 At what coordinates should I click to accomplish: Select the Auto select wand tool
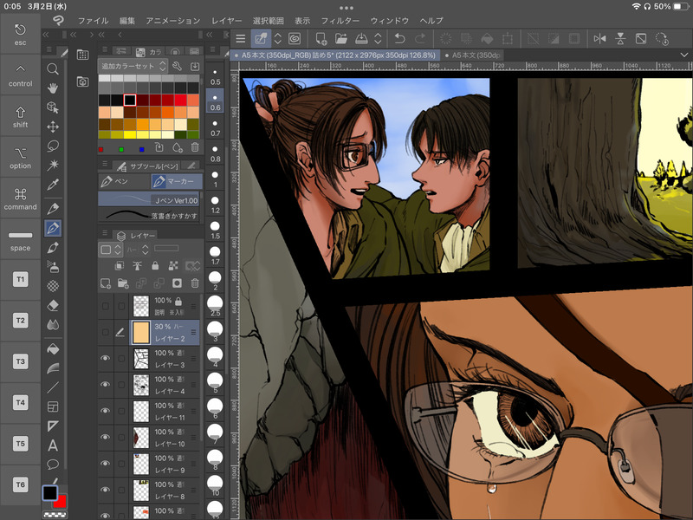[53, 165]
